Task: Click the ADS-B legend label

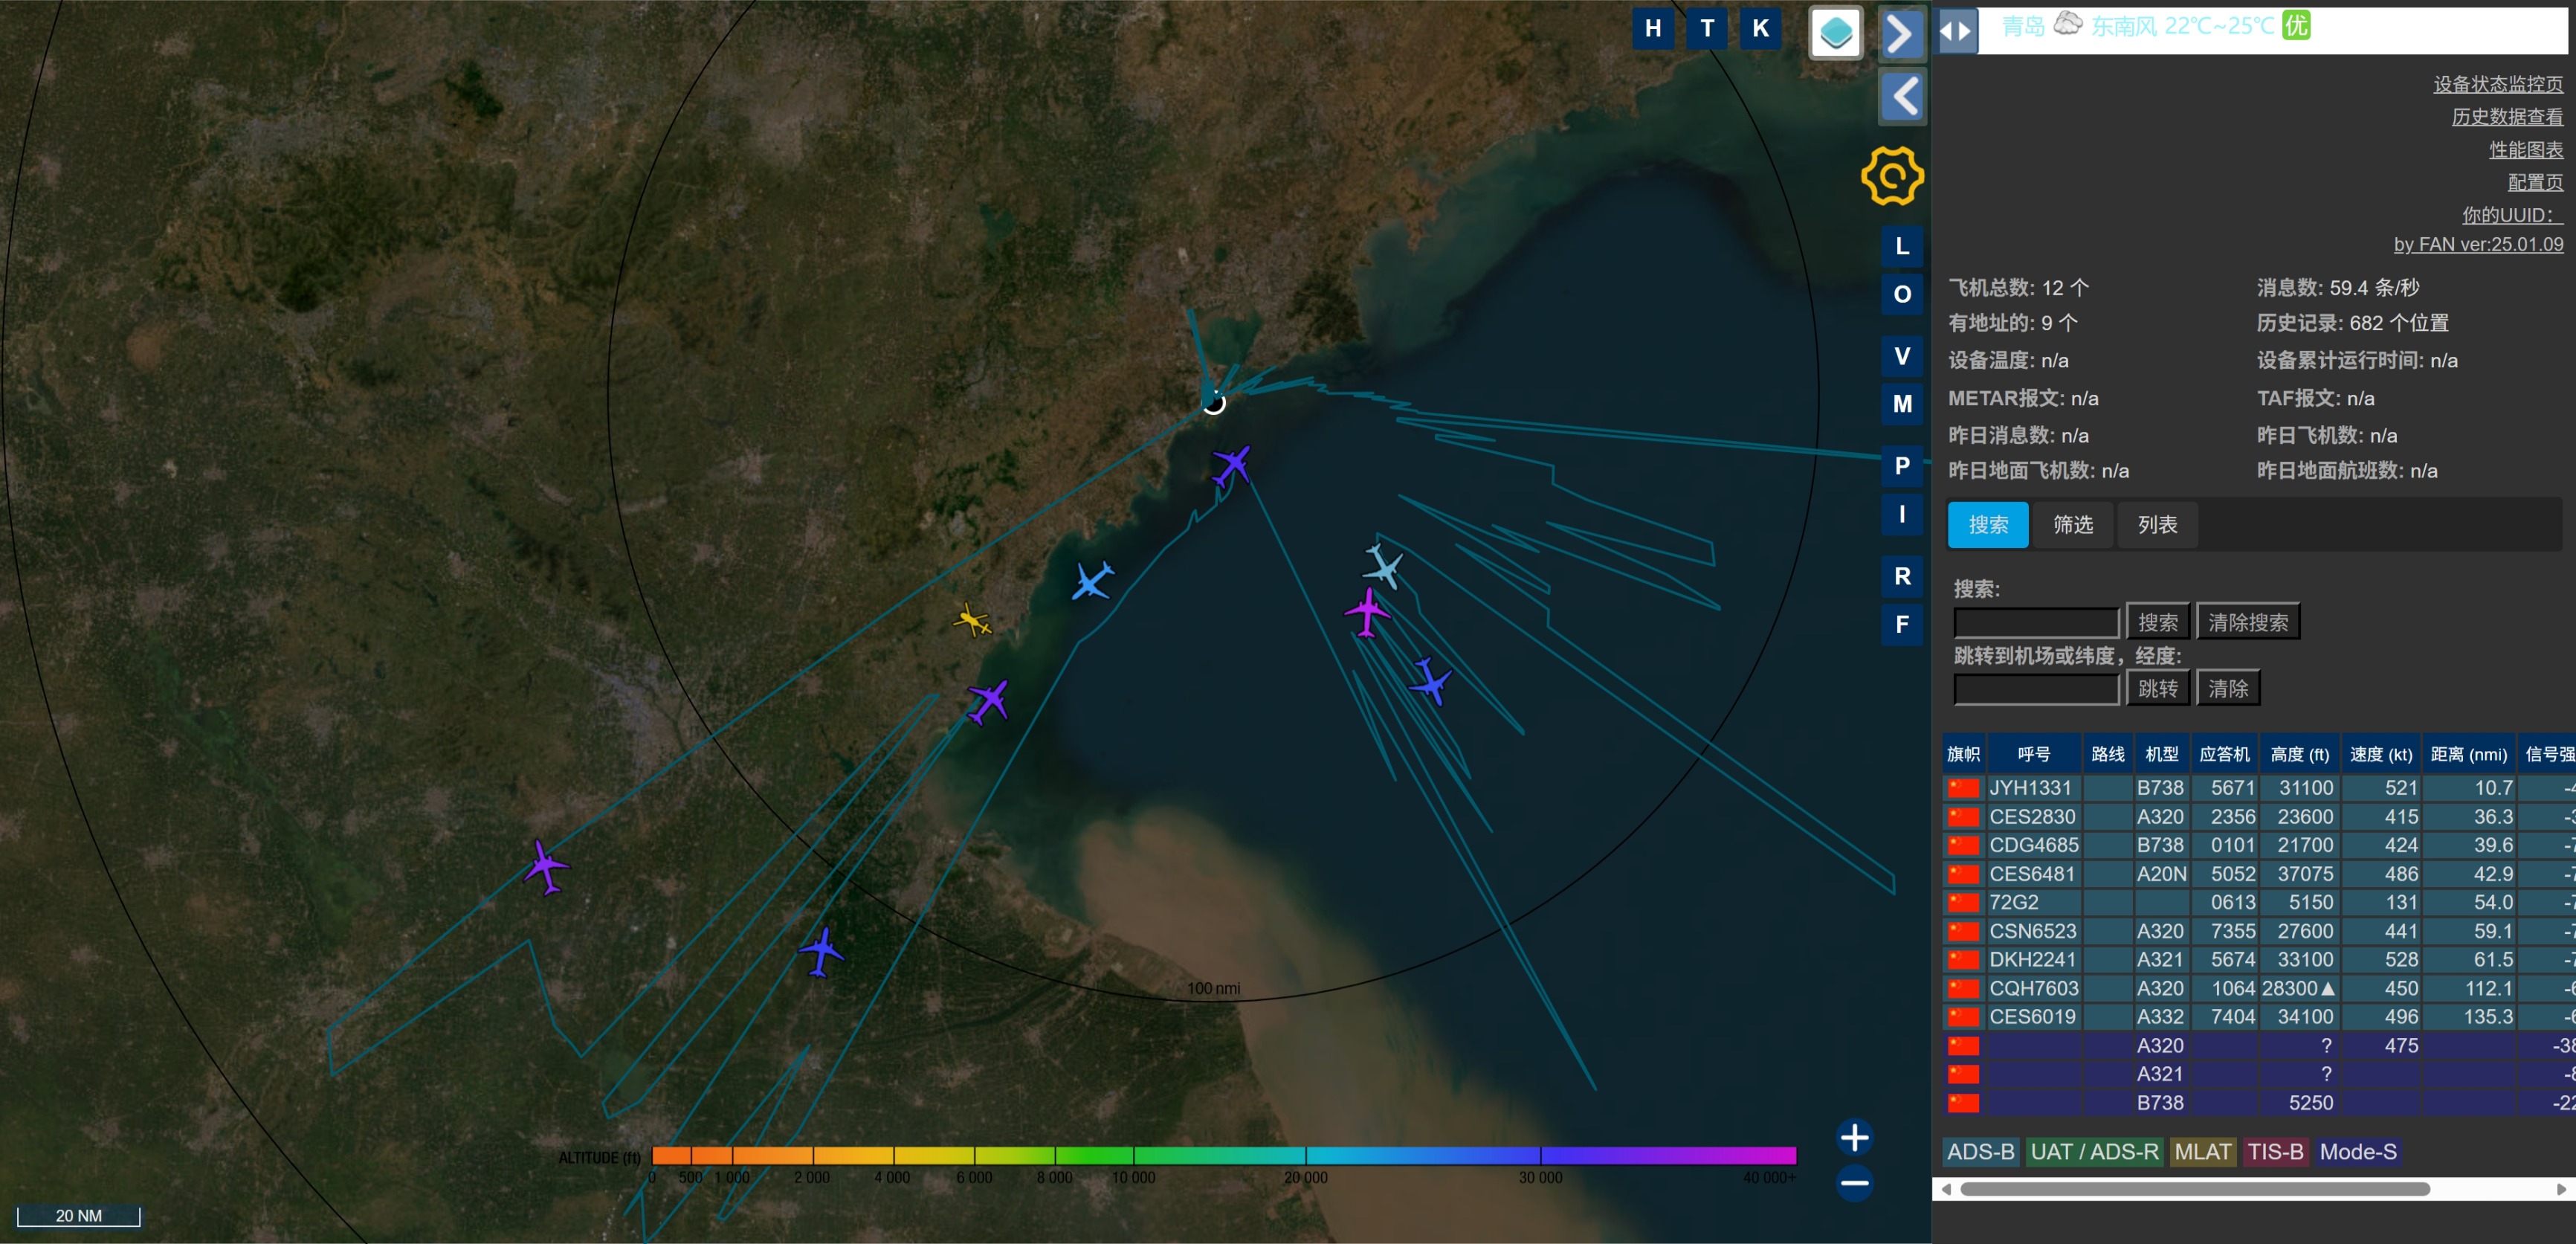Action: [1980, 1152]
